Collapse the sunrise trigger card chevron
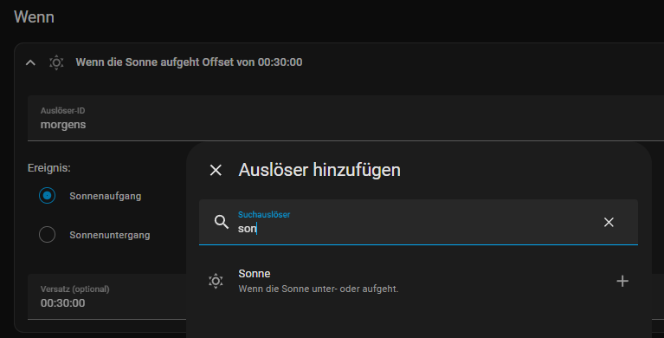This screenshot has width=664, height=338. [x=30, y=62]
